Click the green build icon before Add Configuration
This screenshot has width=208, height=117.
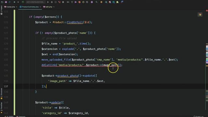pos(23,2)
